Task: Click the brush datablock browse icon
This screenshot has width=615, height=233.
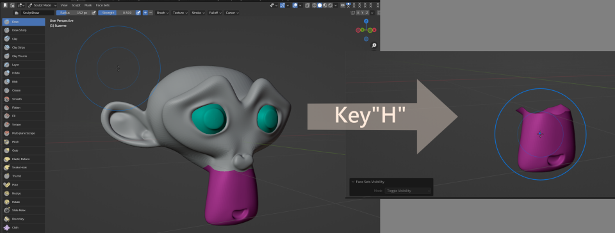Action: [17, 13]
